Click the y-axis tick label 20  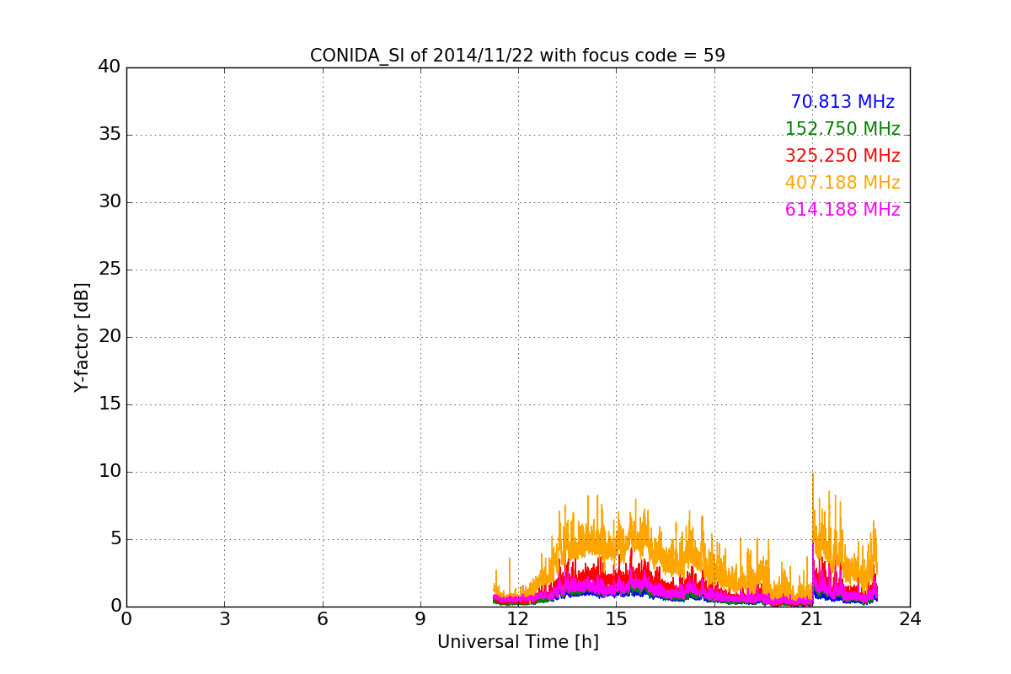pos(110,337)
